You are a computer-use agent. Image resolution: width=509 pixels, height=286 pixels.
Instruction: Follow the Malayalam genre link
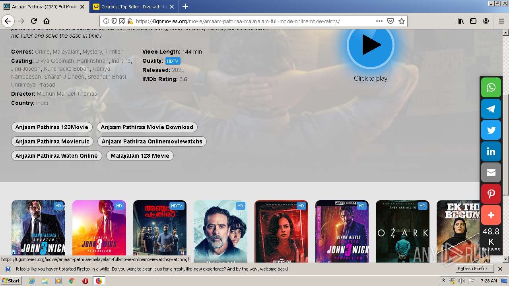coord(66,52)
